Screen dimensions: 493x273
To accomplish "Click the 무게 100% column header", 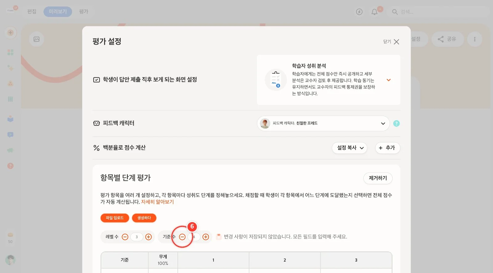I will click(163, 260).
